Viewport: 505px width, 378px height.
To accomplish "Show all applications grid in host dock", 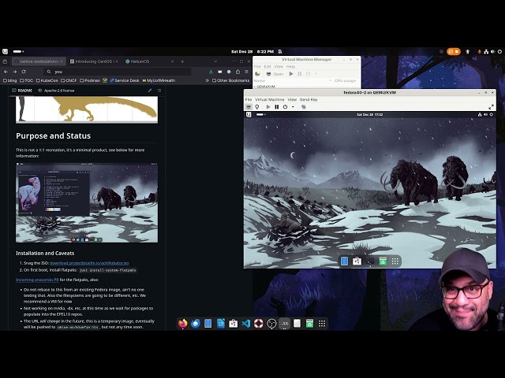I will [322, 324].
